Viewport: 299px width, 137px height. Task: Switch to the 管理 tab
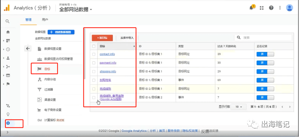[28, 20]
